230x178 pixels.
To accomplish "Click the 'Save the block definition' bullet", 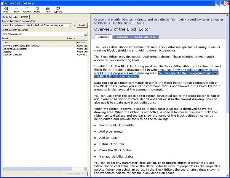I will (117, 125).
